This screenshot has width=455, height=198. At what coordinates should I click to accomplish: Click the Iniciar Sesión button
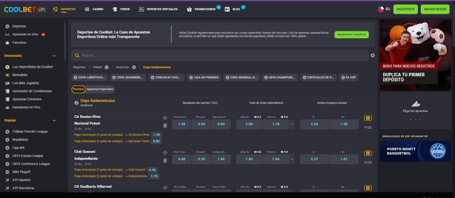(x=435, y=9)
